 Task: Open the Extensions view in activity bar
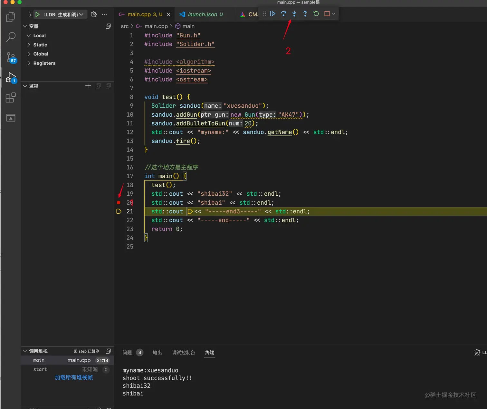pos(11,98)
